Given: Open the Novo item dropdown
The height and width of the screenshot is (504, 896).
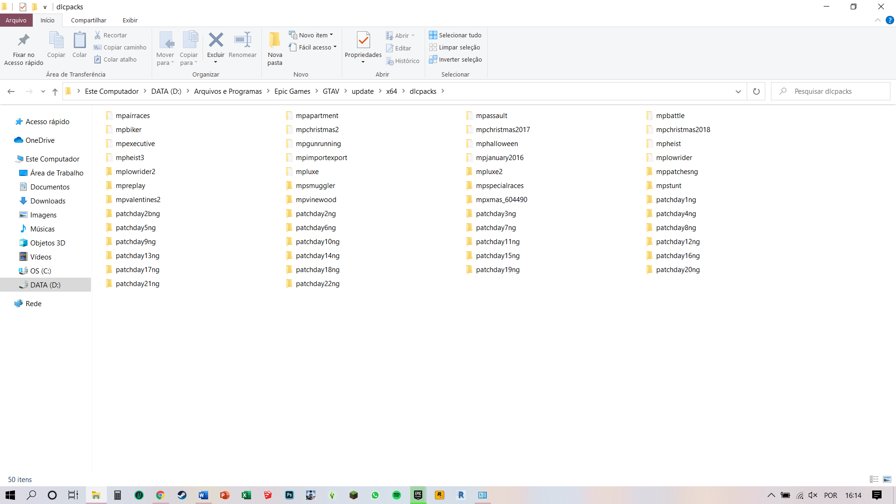Looking at the screenshot, I should click(312, 35).
